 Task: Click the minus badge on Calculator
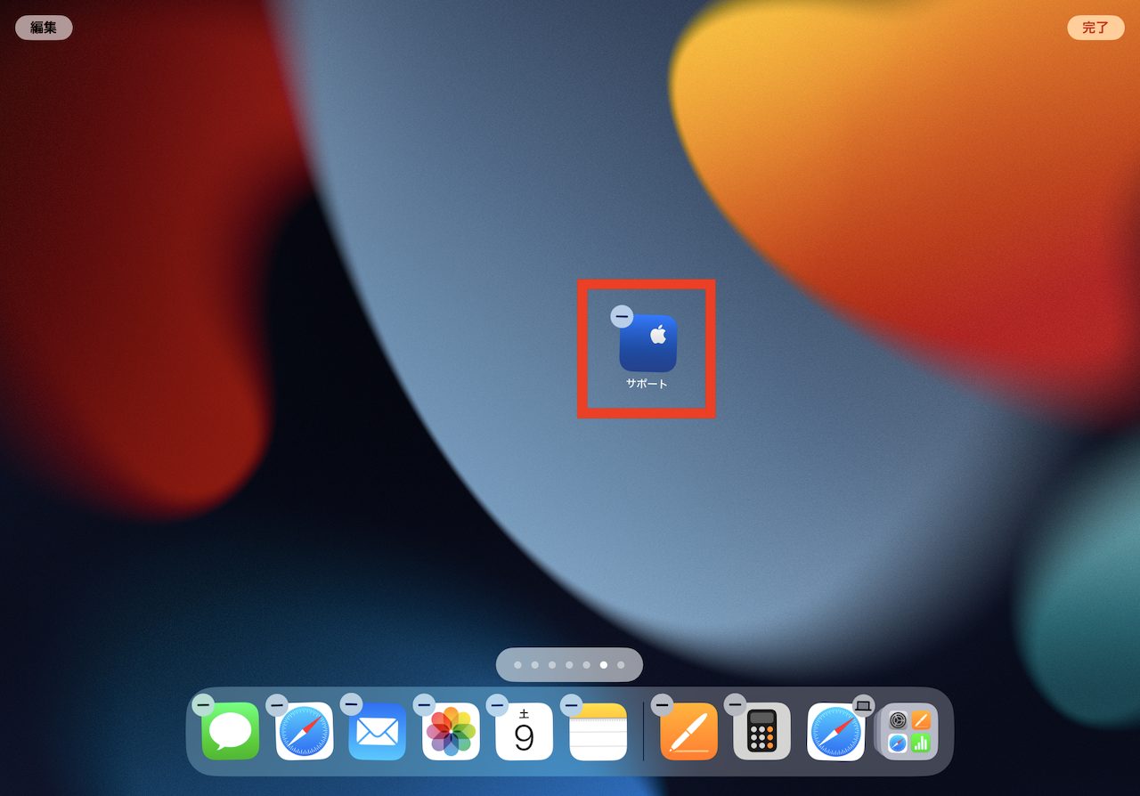point(735,704)
